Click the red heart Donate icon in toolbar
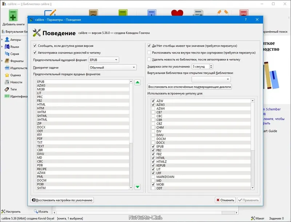This screenshot has width=291, height=222. point(177,13)
